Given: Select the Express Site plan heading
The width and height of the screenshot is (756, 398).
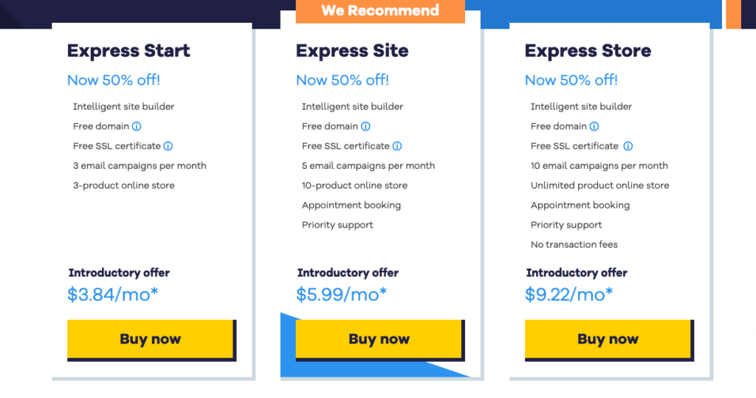Looking at the screenshot, I should [x=352, y=51].
